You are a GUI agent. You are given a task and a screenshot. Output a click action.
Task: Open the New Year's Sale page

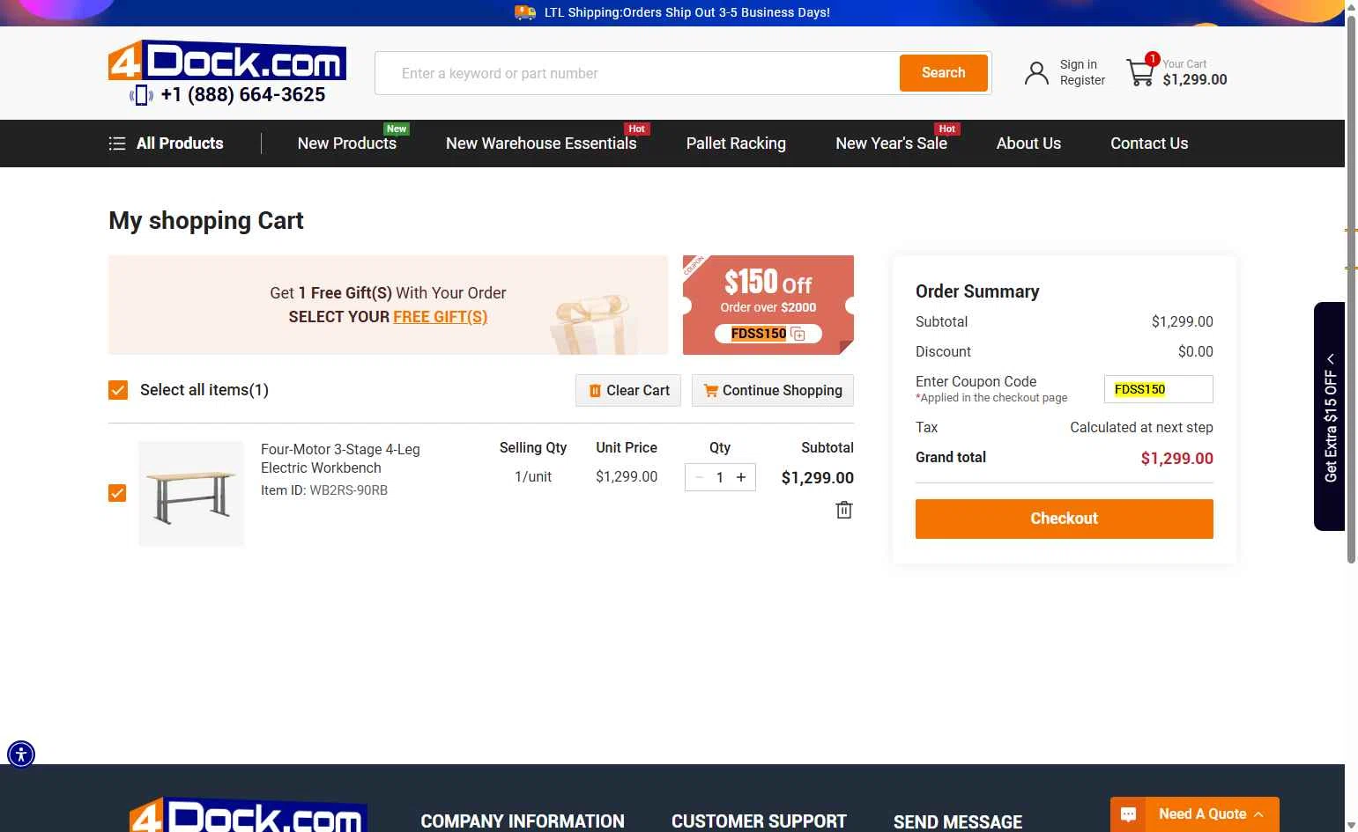pos(891,144)
